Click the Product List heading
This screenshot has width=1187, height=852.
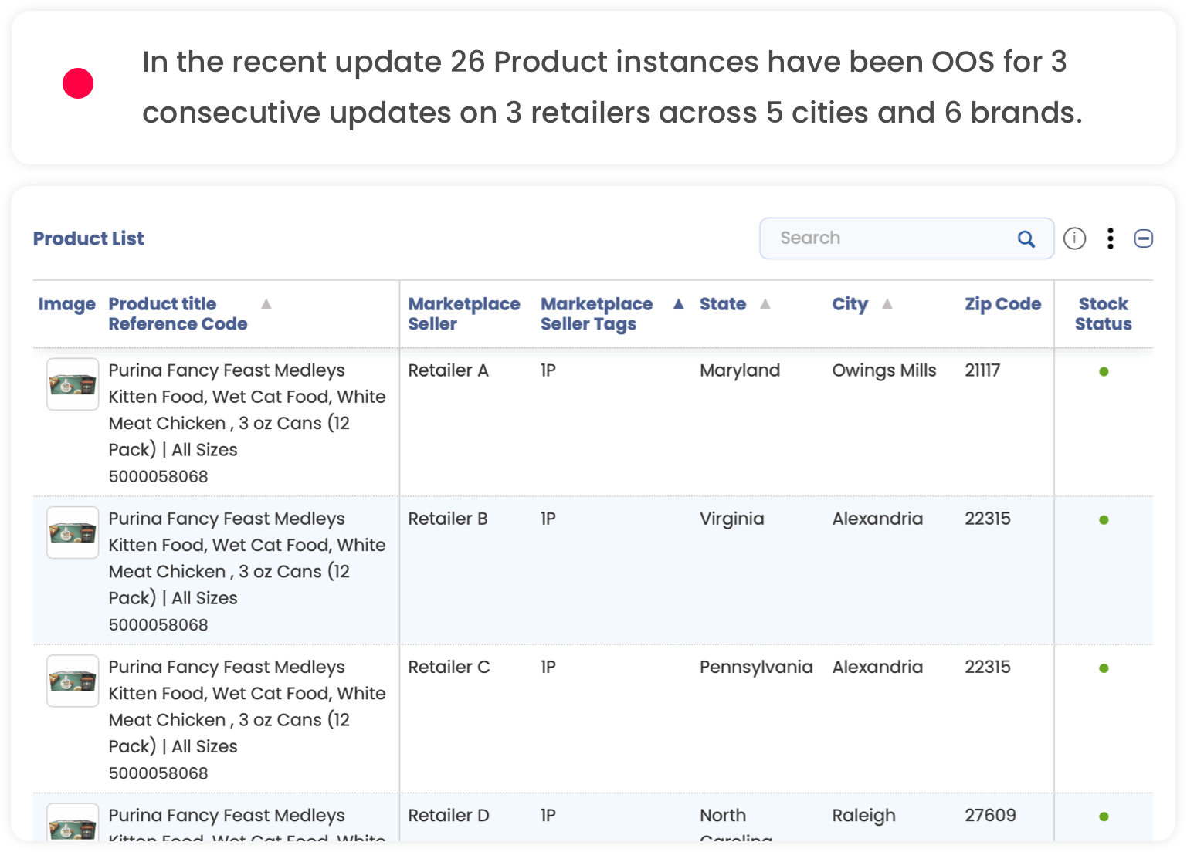[x=88, y=238]
